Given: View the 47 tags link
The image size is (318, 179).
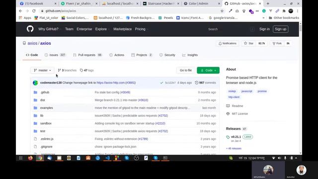Looking at the screenshot, I should click(x=86, y=70).
